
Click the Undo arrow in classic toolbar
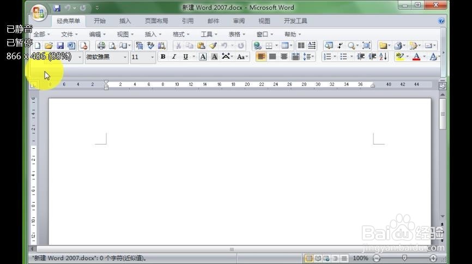point(224,46)
